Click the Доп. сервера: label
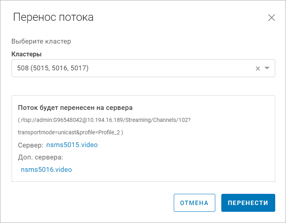286x223 pixels. coord(41,157)
